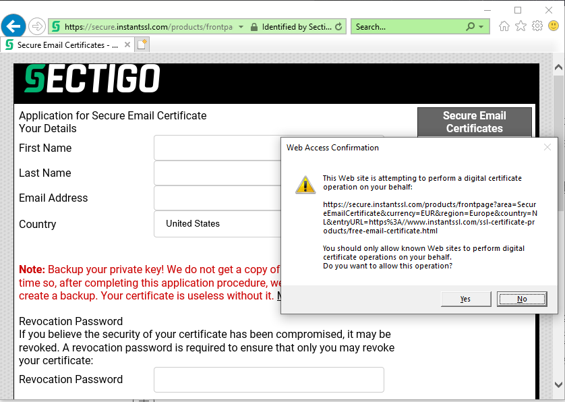Open Favorites with the star icon

[x=521, y=26]
